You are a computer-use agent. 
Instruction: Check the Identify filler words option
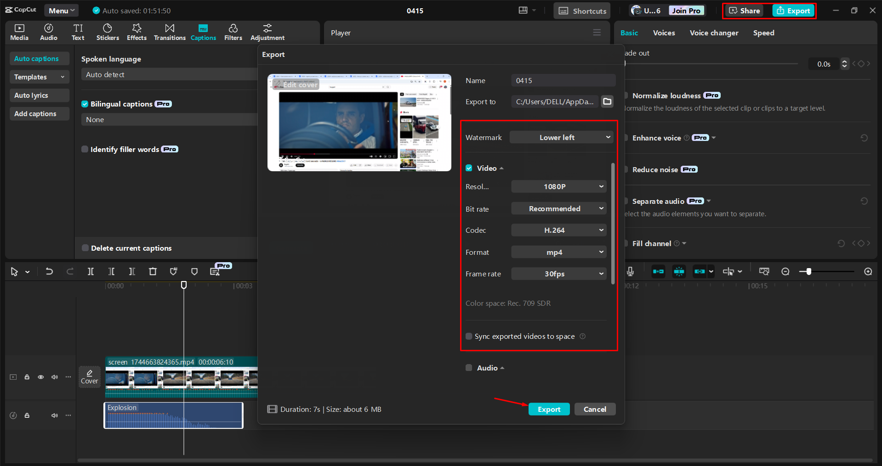[x=85, y=149]
